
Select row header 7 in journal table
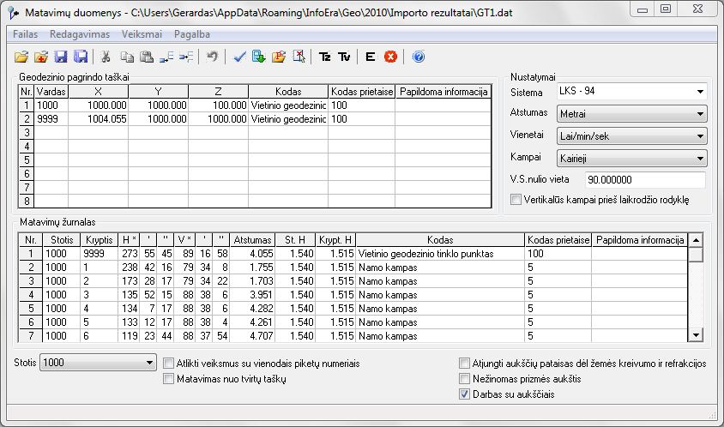coord(31,336)
